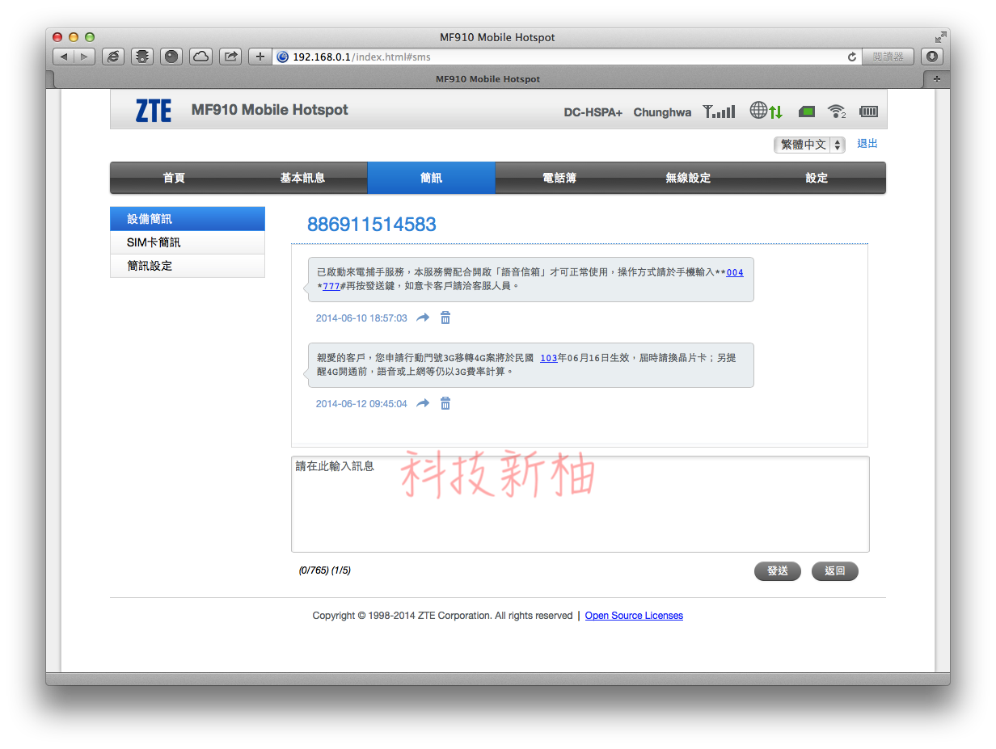Image resolution: width=996 pixels, height=749 pixels.
Task: Click the browser forward arrow button
Action: (x=85, y=57)
